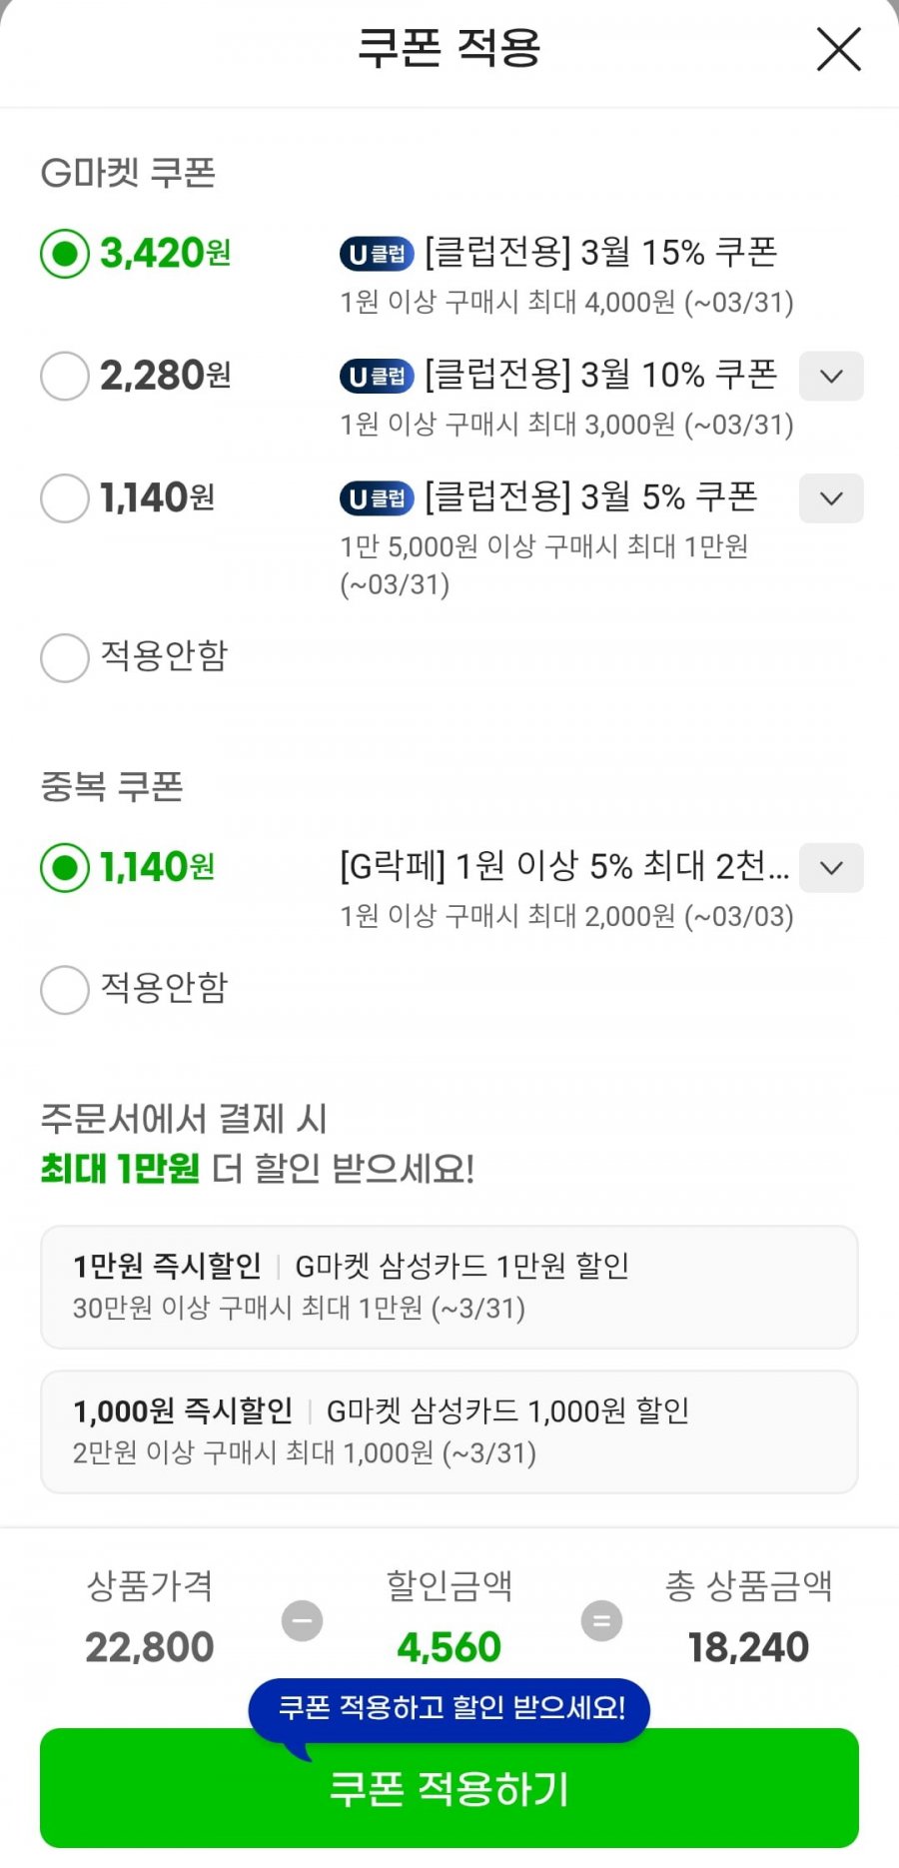
Task: Tap the U클럽 badge on 15% coupon
Action: pos(377,254)
